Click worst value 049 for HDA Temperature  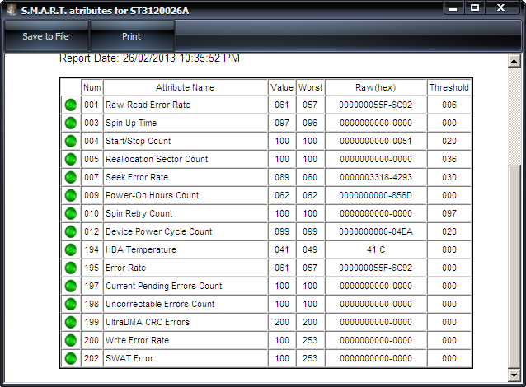click(310, 249)
